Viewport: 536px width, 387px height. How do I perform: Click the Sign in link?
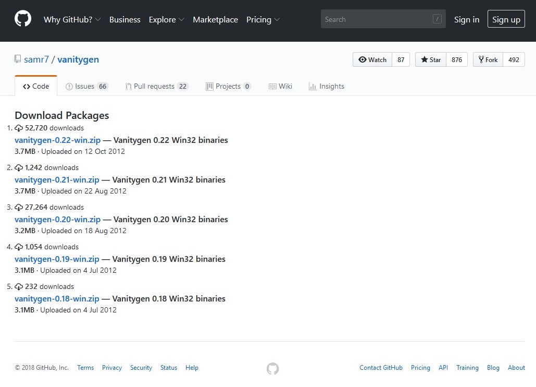467,19
